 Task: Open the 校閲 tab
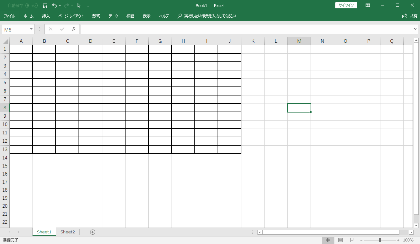[130, 16]
